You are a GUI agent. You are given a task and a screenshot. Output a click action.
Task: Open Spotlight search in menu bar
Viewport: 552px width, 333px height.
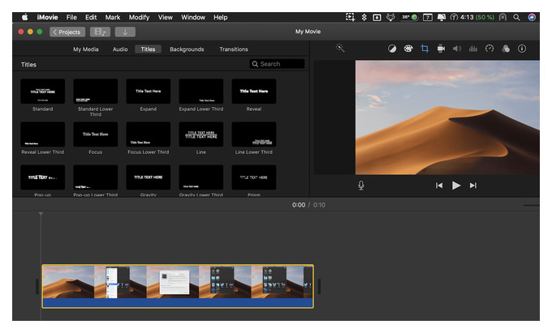(x=516, y=17)
